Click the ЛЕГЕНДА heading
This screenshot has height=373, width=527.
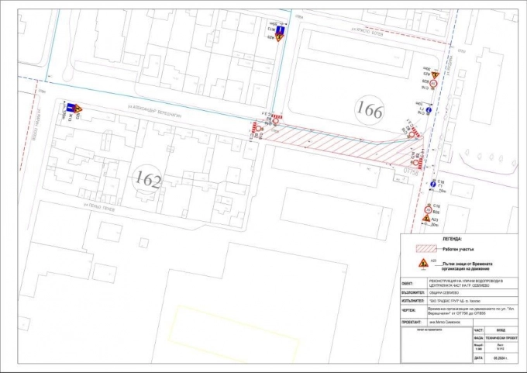pyautogui.click(x=452, y=239)
